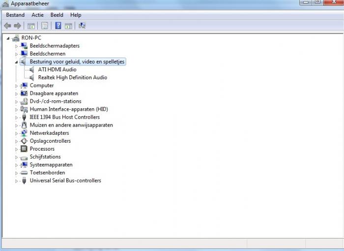Click the Processors chip icon
The height and width of the screenshot is (251, 344).
point(24,149)
